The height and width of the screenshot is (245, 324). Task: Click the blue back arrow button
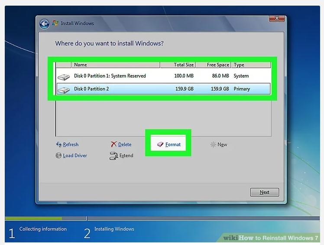coord(44,24)
